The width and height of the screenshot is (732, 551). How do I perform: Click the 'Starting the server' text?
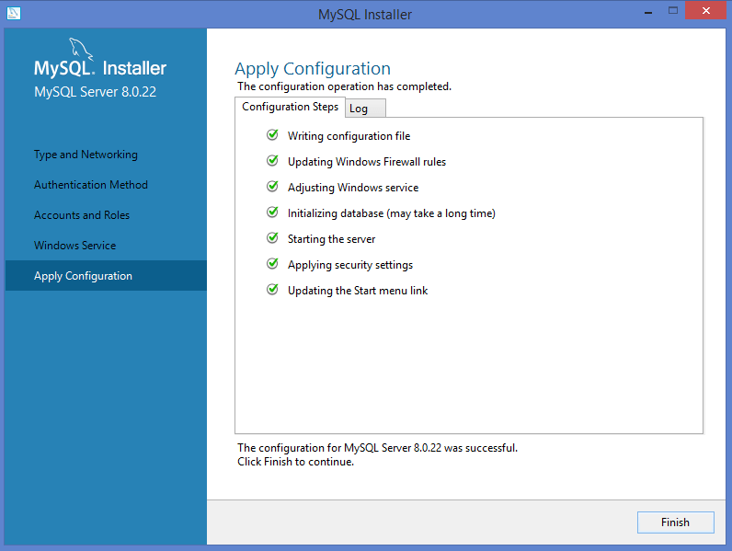[x=331, y=239]
